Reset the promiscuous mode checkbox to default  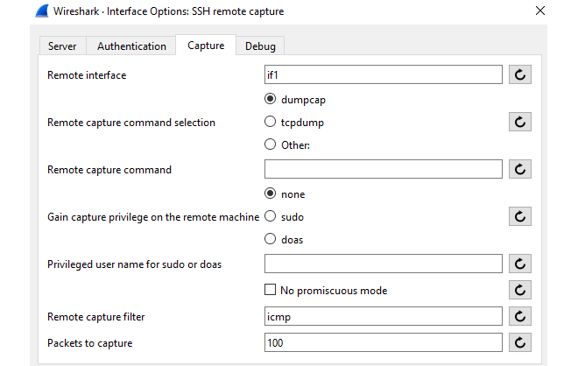pyautogui.click(x=520, y=291)
